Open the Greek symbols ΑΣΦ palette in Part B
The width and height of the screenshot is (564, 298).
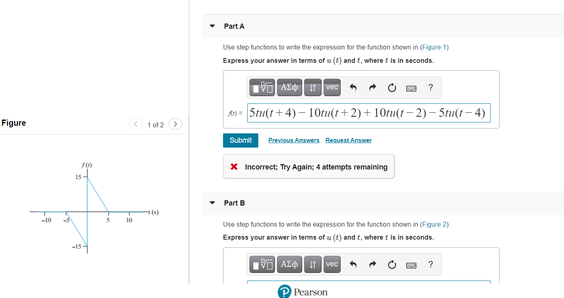(289, 264)
